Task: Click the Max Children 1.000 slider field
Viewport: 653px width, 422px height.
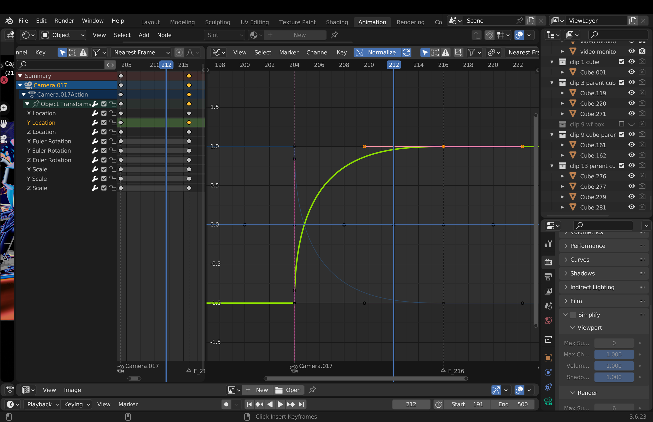Action: click(x=614, y=354)
